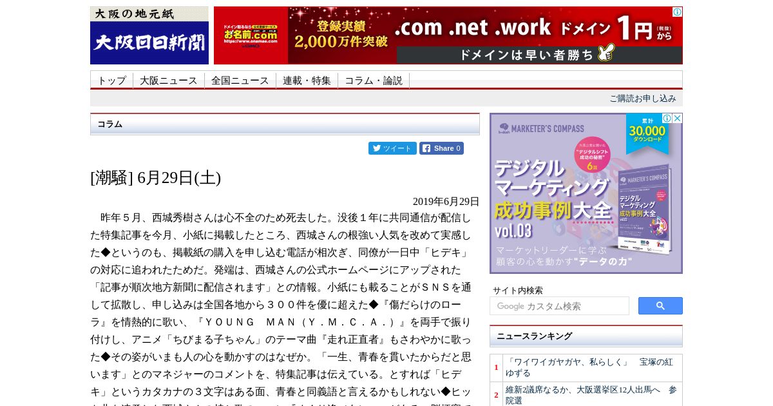Viewport: 773px width, 406px height.
Task: Open the 大阪ニュース navigation tab
Action: [x=169, y=81]
